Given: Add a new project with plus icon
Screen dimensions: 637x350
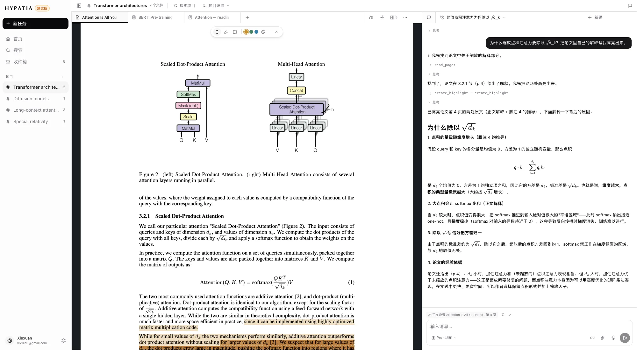Looking at the screenshot, I should pyautogui.click(x=62, y=77).
